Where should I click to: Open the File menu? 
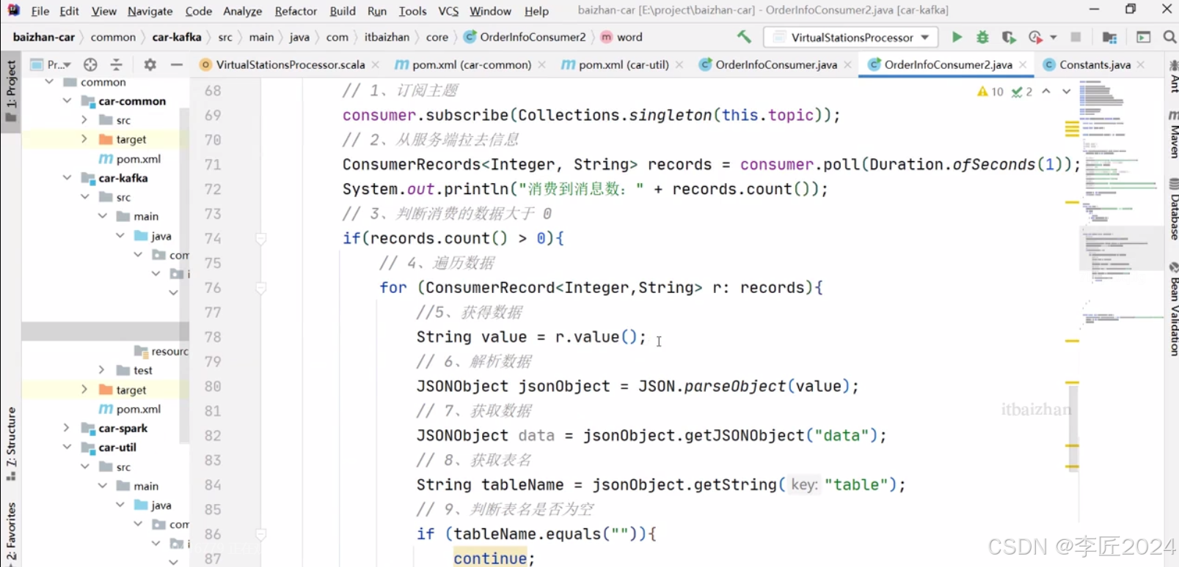tap(40, 11)
